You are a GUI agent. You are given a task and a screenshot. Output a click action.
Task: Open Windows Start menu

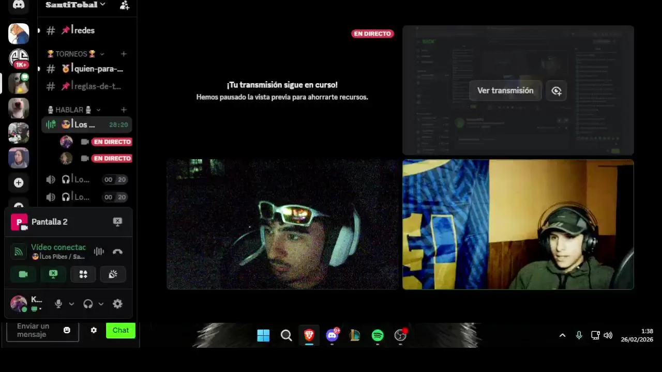(x=263, y=336)
